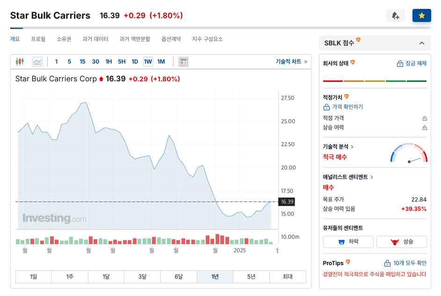Click the ProTips insider buying message
The width and height of the screenshot is (441, 296).
375,274
